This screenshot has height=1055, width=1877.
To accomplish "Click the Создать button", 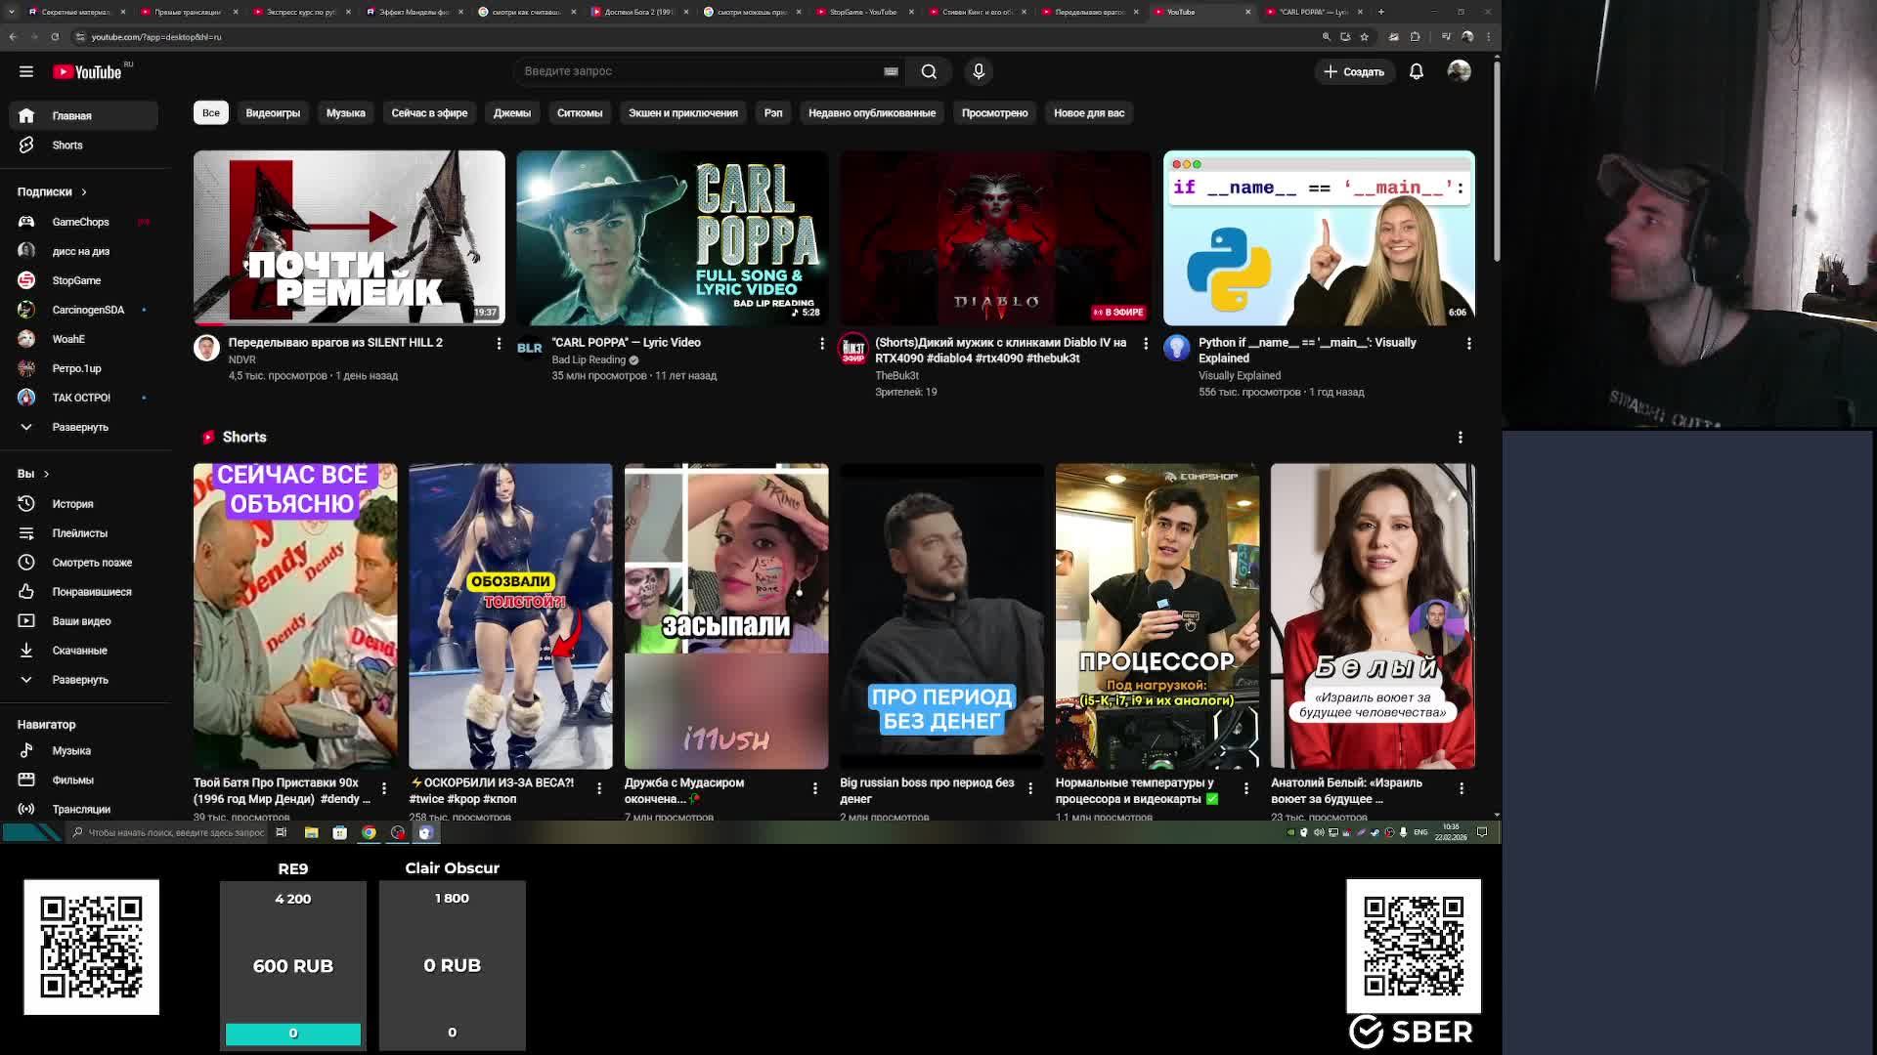I will click(x=1354, y=71).
